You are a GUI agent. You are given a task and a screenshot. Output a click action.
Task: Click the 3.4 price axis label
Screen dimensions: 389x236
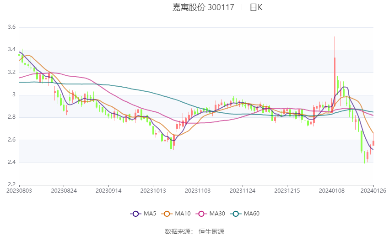click(x=11, y=49)
